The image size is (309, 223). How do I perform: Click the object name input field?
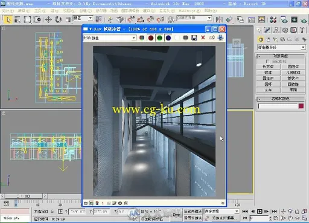click(x=278, y=106)
